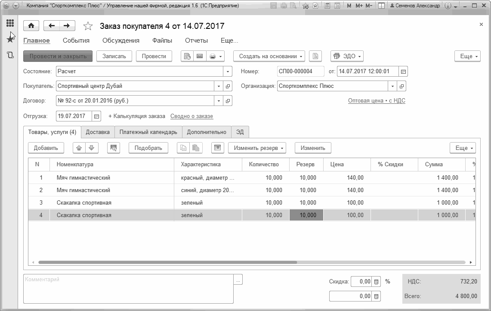Add item by barcode scan icon

tap(113, 148)
